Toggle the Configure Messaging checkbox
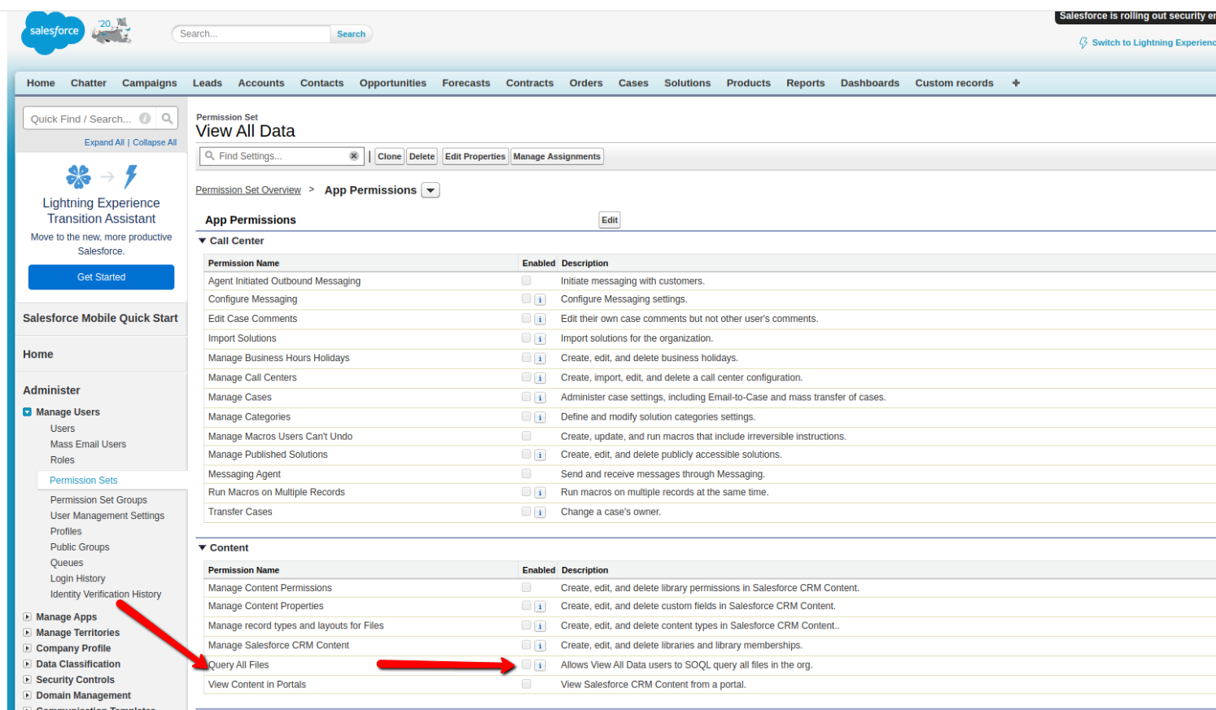This screenshot has height=710, width=1216. [x=527, y=299]
